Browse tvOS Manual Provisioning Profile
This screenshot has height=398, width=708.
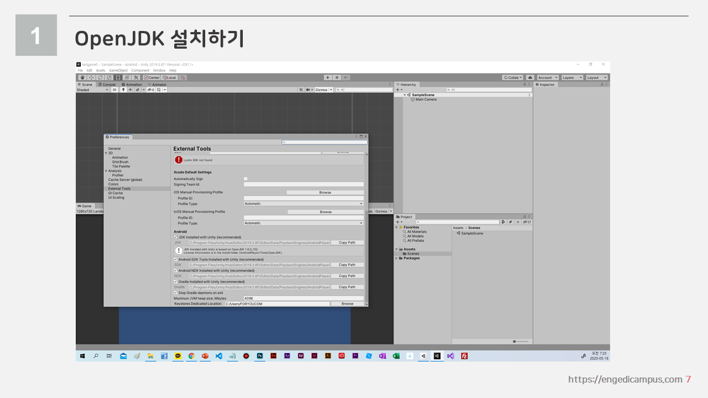tap(326, 212)
